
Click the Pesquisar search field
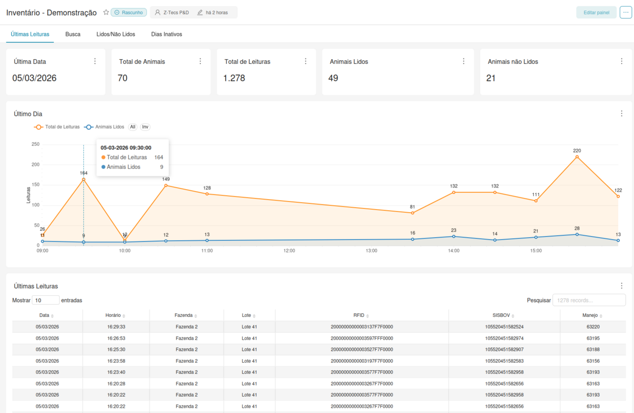588,300
